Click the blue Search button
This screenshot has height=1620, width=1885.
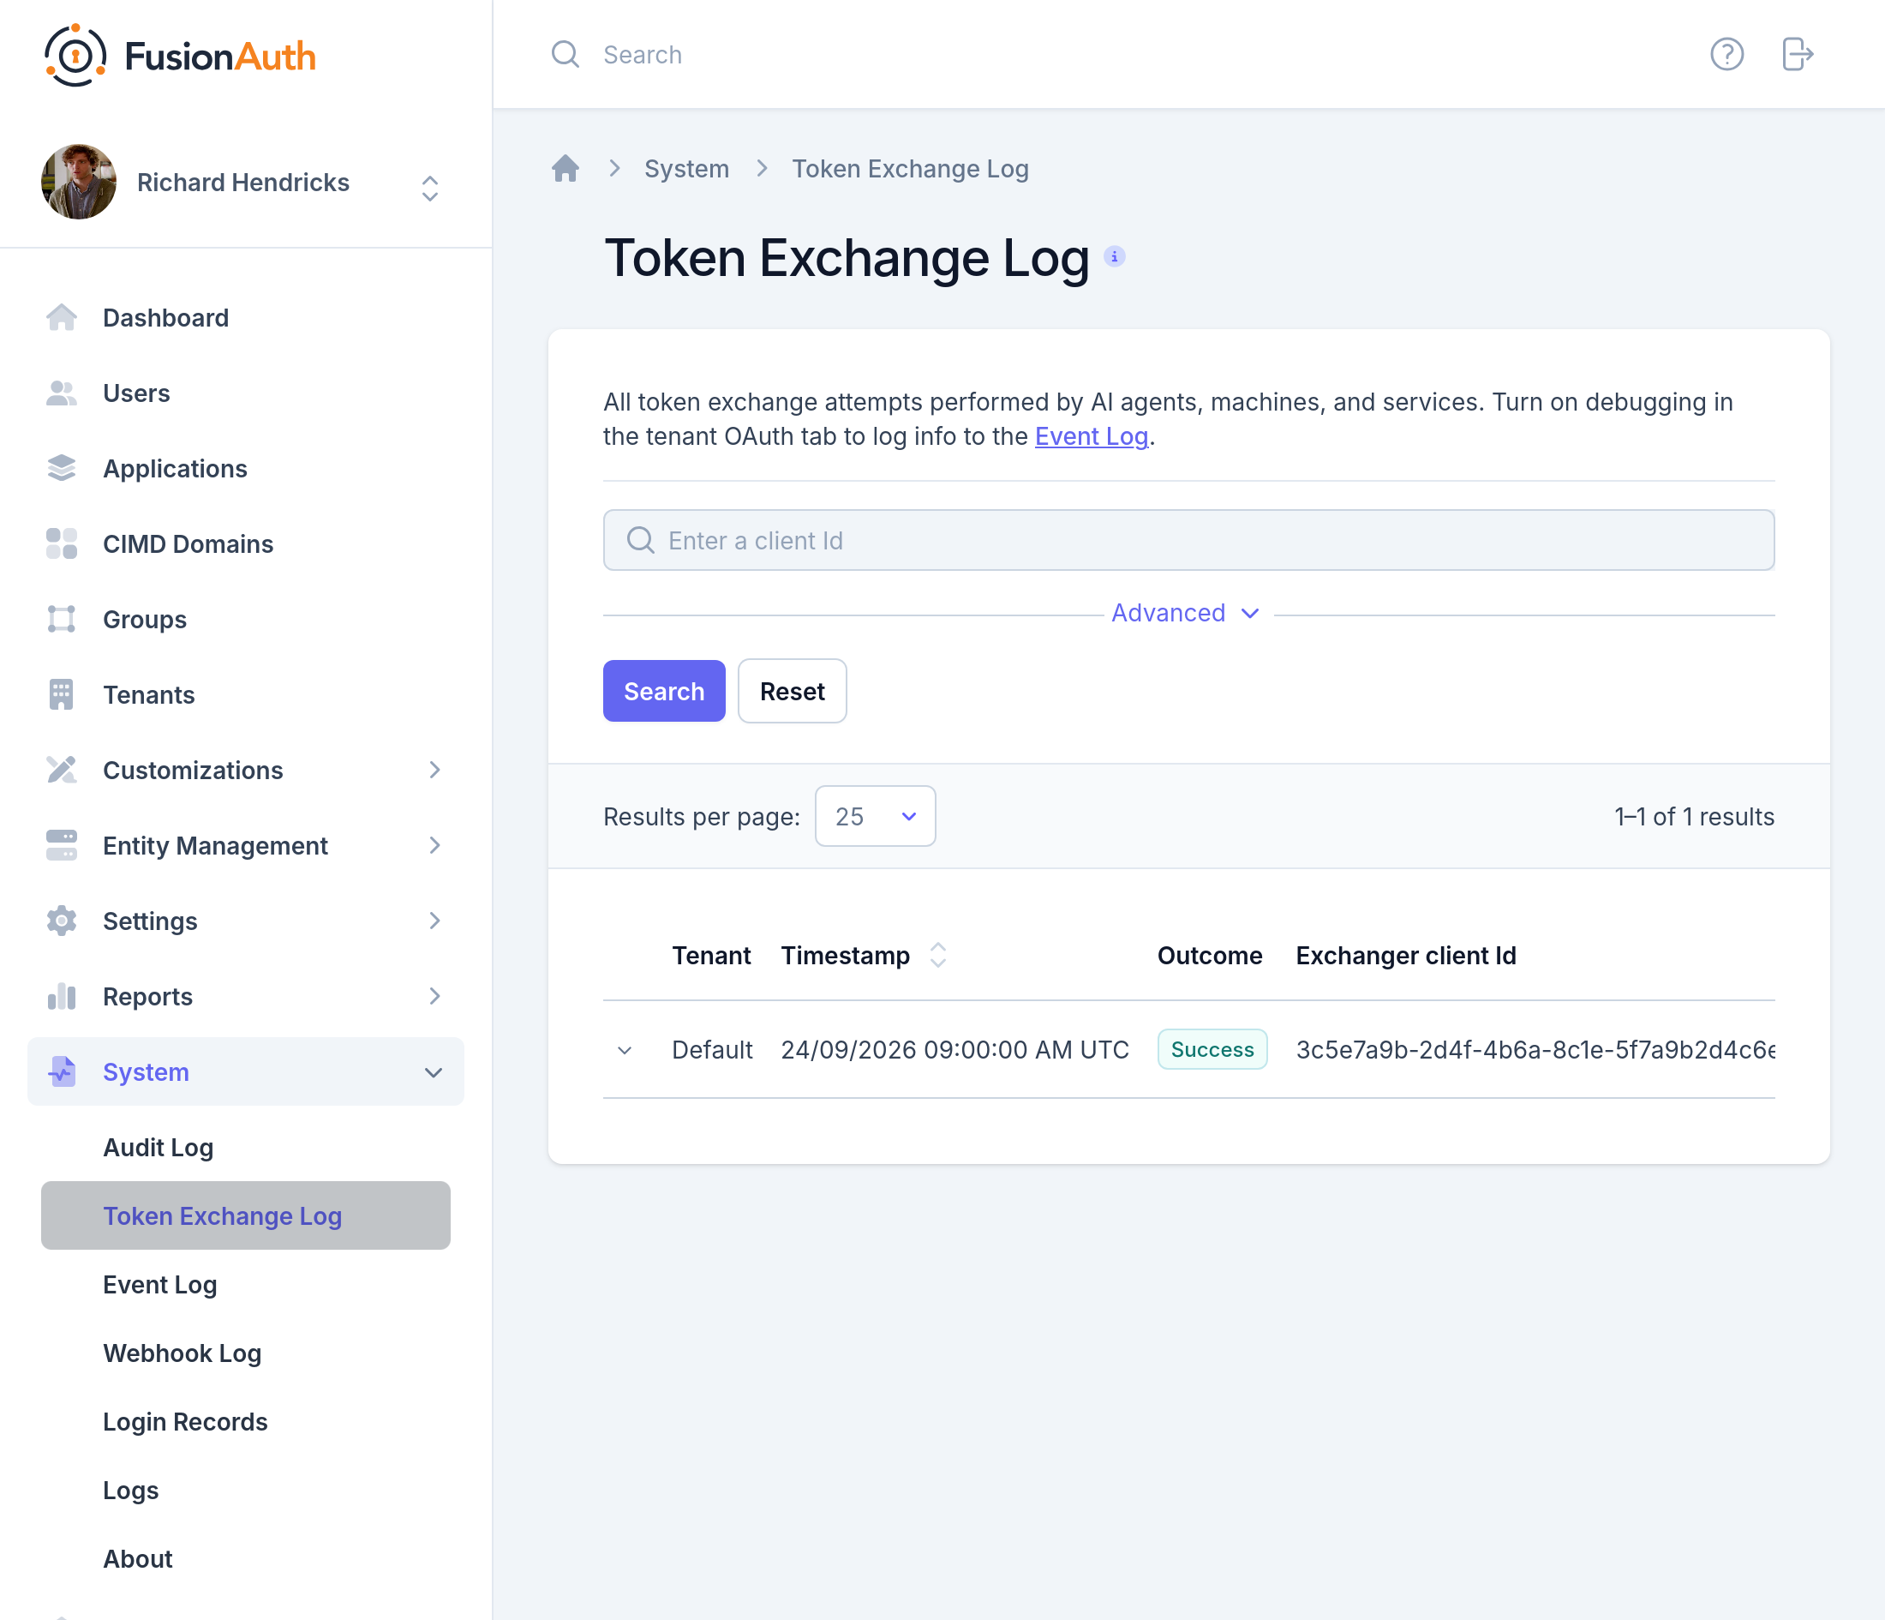[x=664, y=692]
